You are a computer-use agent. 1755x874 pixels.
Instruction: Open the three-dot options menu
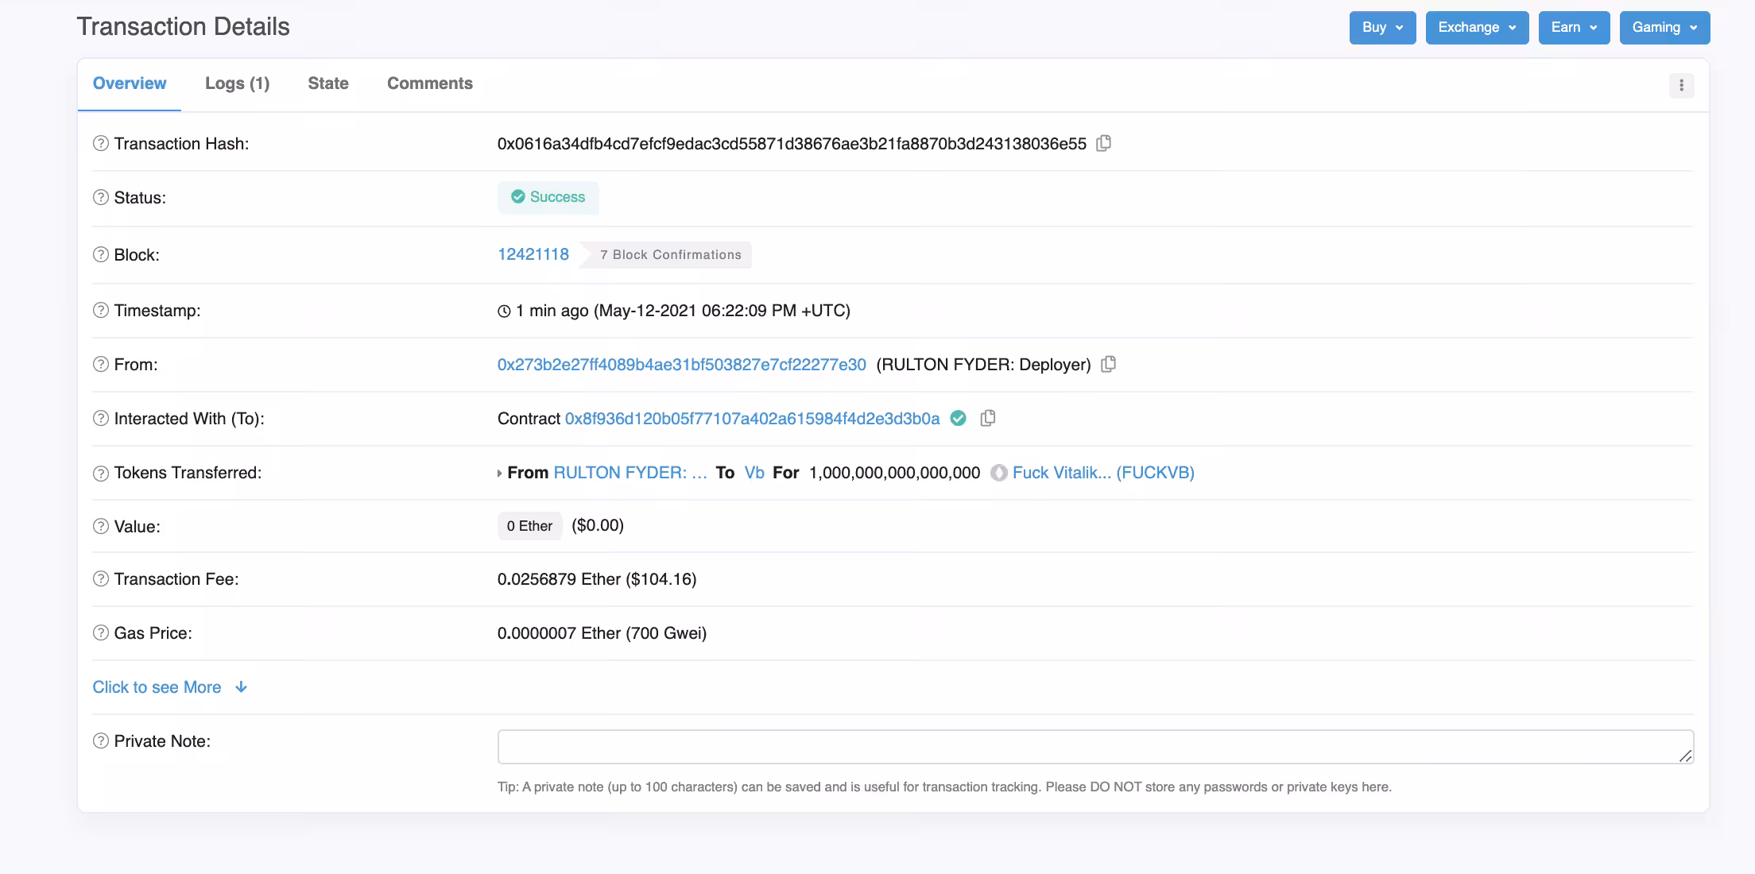pos(1681,85)
